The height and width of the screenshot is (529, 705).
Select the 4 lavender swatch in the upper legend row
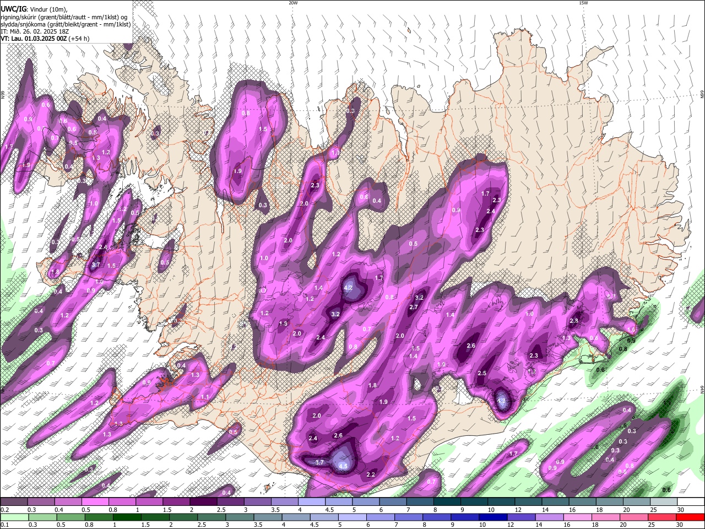(312, 502)
